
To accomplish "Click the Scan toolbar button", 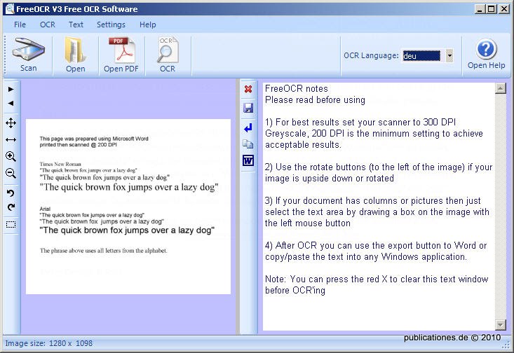I will click(x=28, y=55).
